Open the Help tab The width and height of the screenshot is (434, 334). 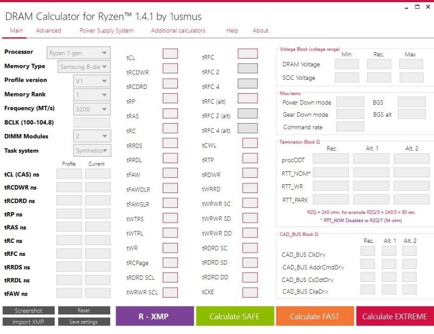(232, 30)
